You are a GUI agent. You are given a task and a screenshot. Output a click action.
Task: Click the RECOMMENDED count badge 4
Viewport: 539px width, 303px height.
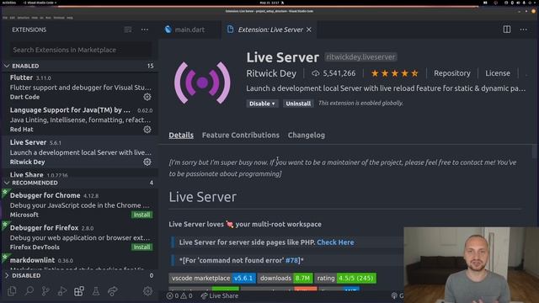click(x=152, y=183)
